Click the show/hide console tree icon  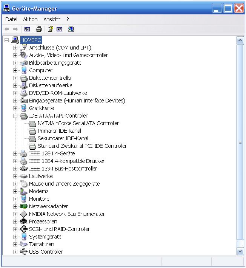(x=27, y=29)
